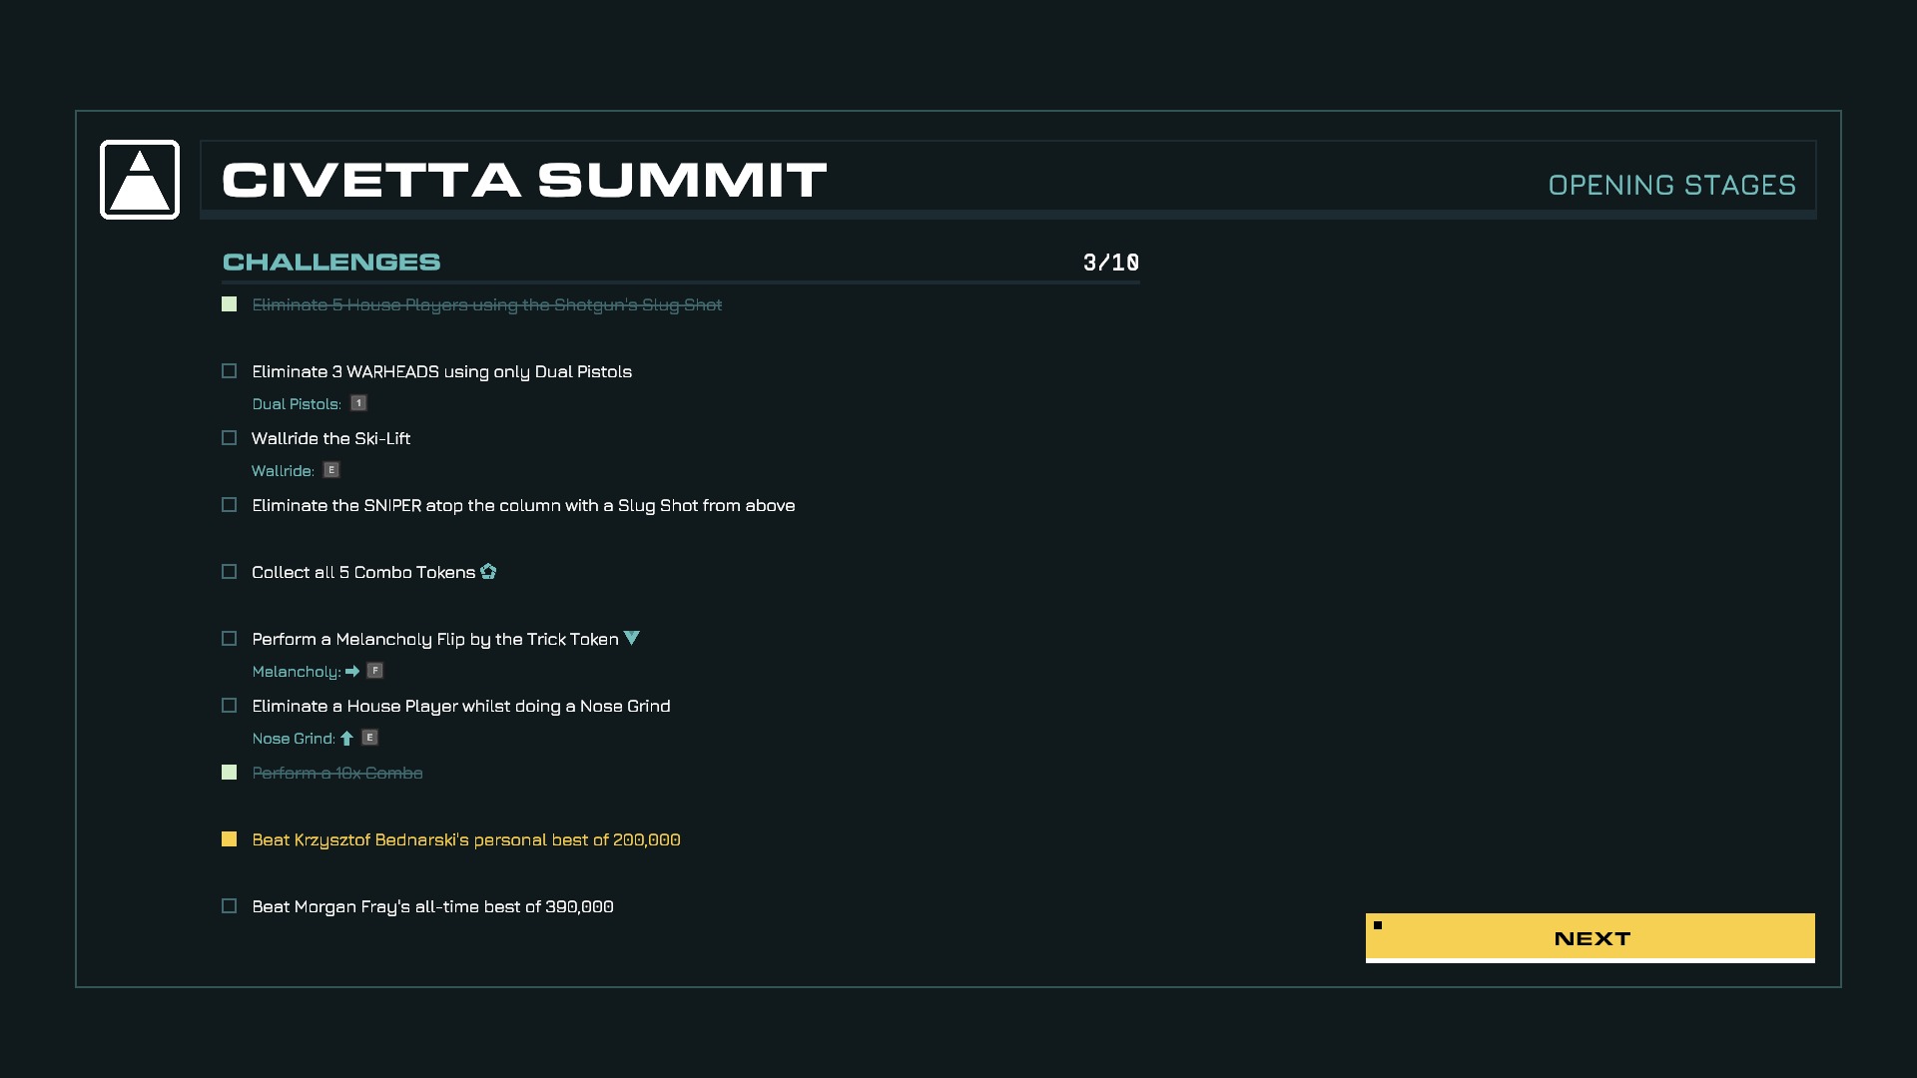Click the OPENING STAGES label

[1672, 185]
